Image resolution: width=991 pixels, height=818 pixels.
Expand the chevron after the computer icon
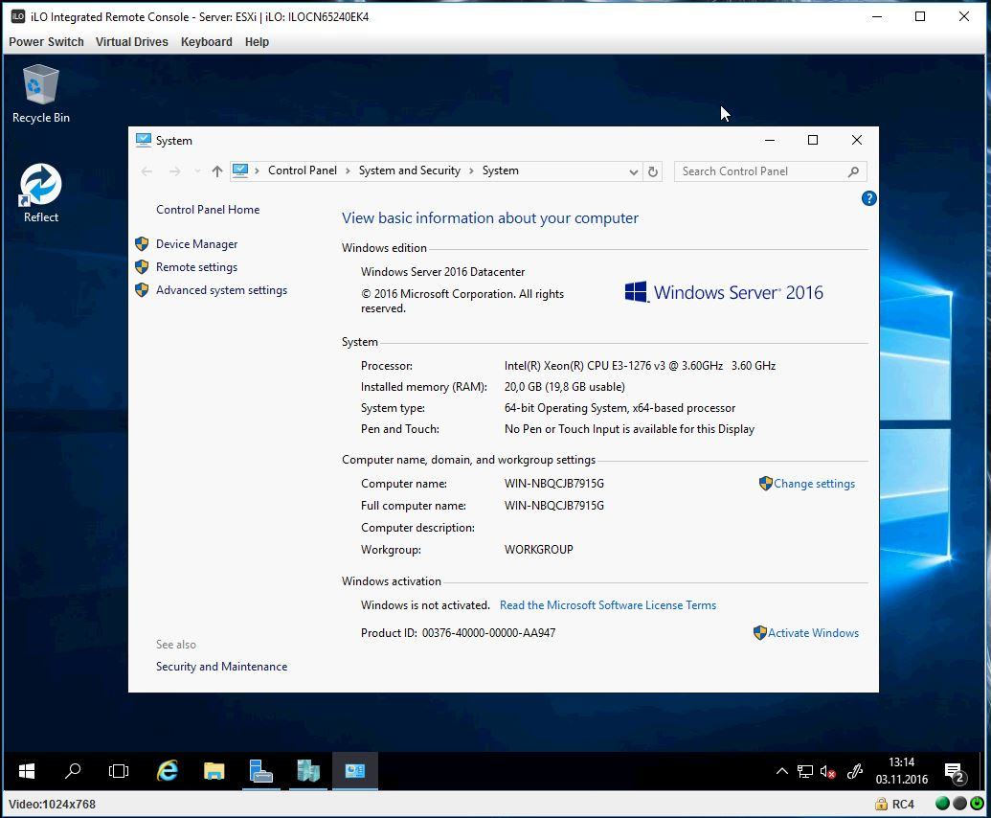257,170
